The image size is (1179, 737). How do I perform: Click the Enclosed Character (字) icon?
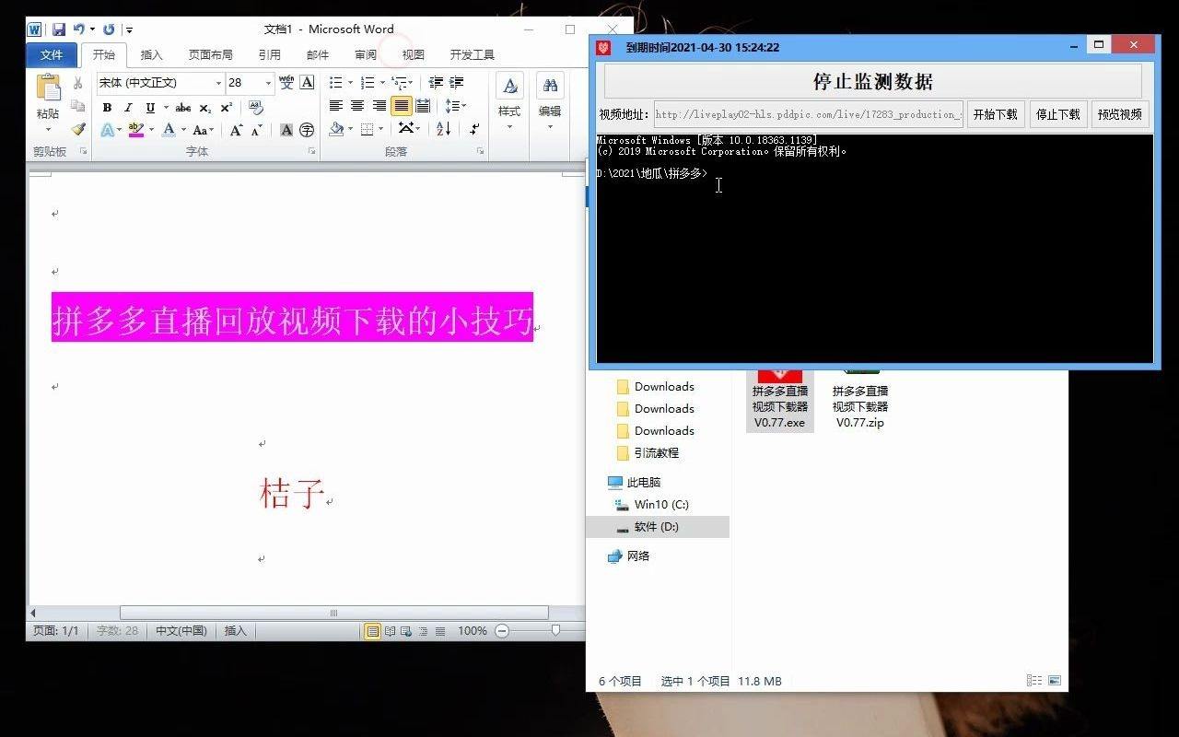tap(307, 130)
